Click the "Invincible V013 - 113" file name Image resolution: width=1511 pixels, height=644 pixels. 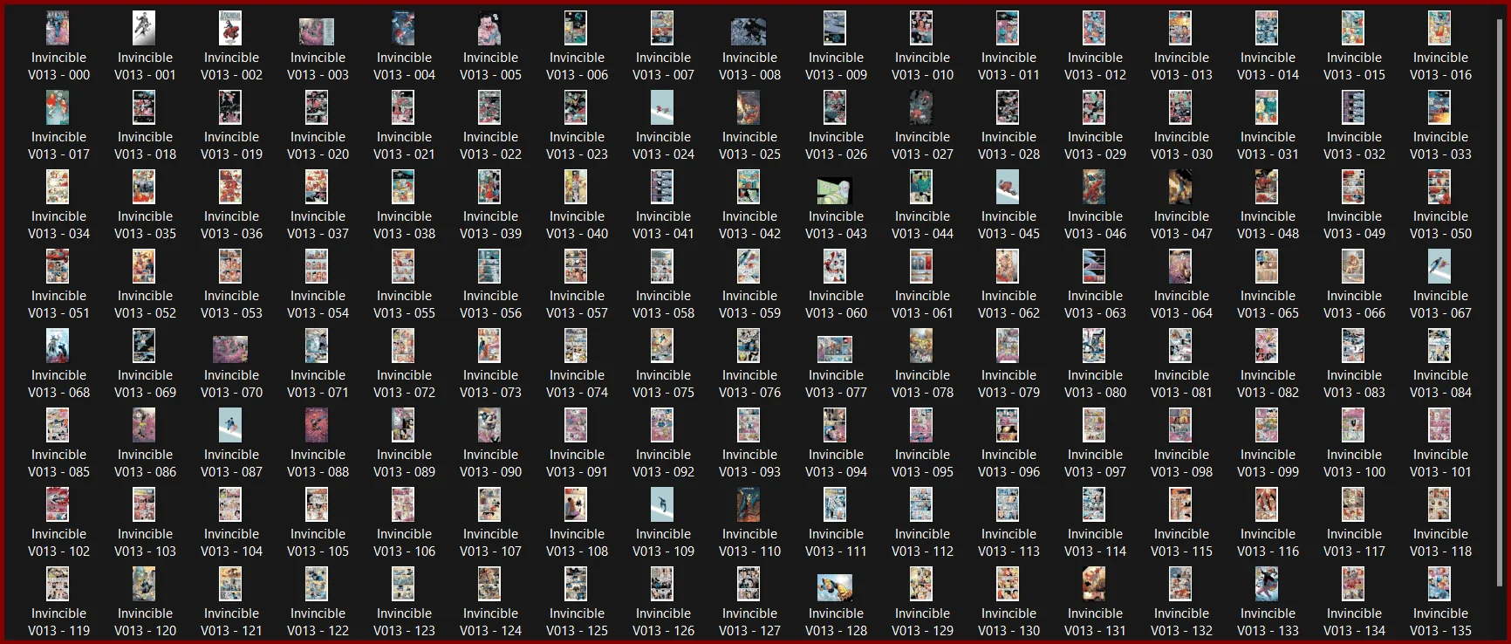(x=1008, y=543)
